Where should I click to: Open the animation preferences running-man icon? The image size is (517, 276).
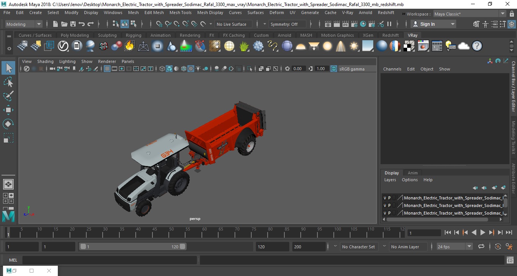[x=509, y=246]
